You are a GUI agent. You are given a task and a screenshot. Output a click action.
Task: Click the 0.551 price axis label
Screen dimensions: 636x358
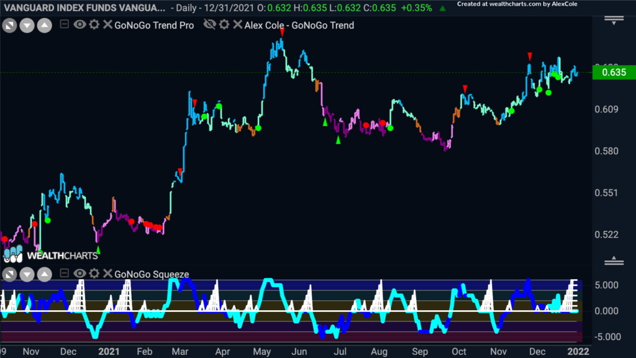pyautogui.click(x=606, y=193)
